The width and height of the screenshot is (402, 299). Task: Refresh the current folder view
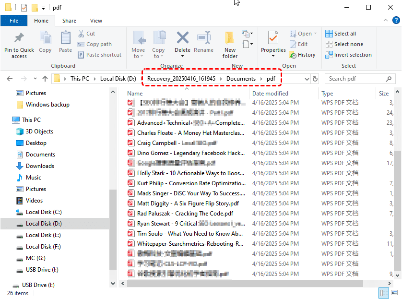tap(315, 79)
